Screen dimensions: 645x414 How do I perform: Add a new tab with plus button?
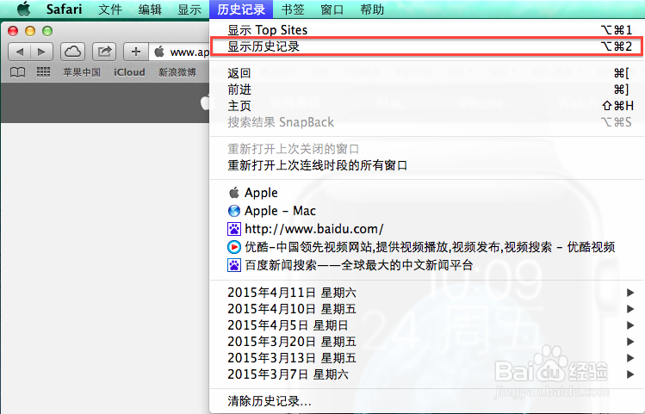(x=136, y=52)
